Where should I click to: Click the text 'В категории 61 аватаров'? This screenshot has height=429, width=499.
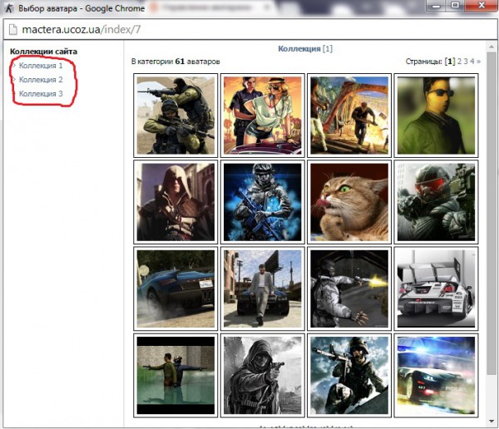point(175,61)
